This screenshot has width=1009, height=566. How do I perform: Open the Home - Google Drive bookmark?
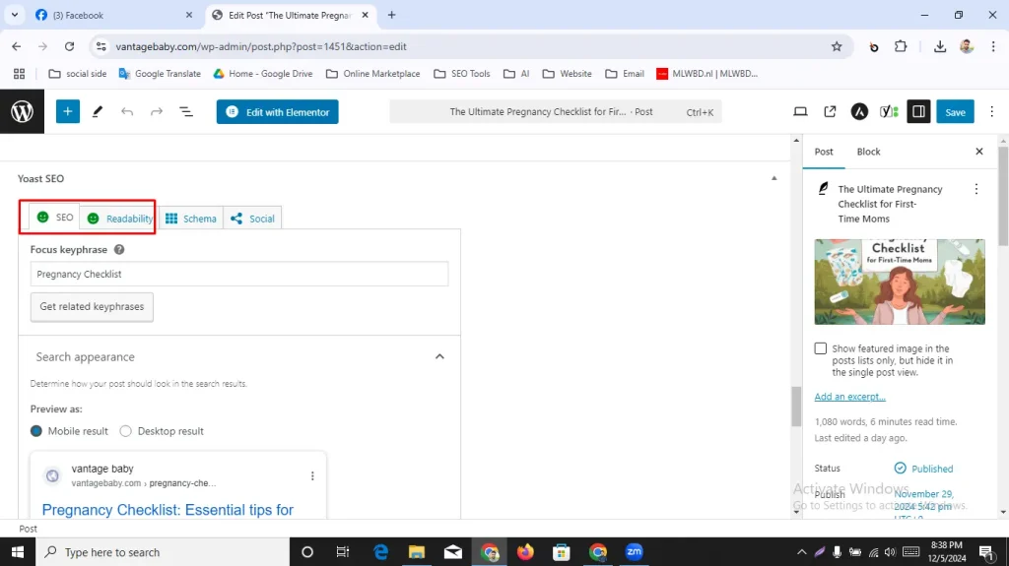pos(263,74)
